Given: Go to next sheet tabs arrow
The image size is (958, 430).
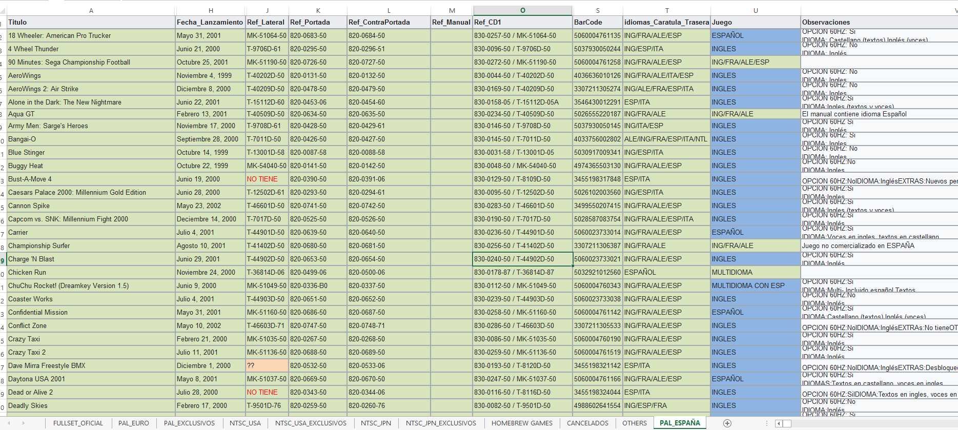Looking at the screenshot, I should point(23,423).
